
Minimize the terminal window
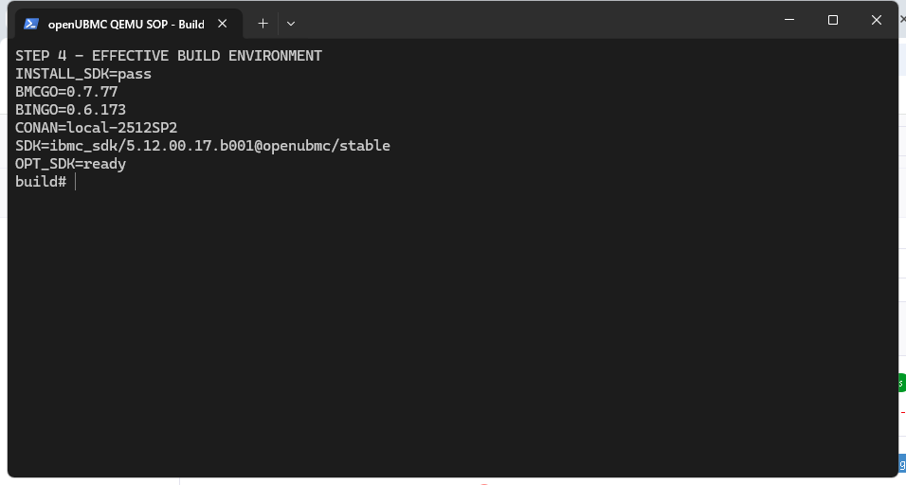tap(789, 20)
